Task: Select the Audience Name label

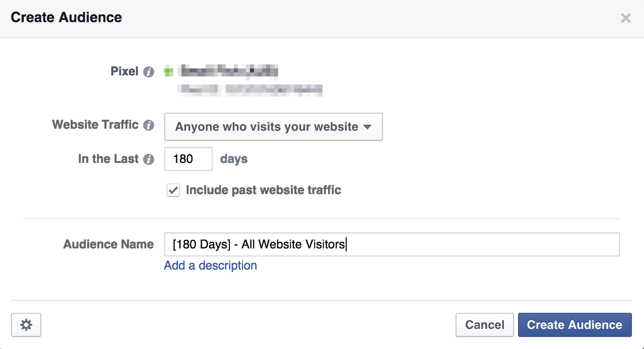Action: (108, 244)
